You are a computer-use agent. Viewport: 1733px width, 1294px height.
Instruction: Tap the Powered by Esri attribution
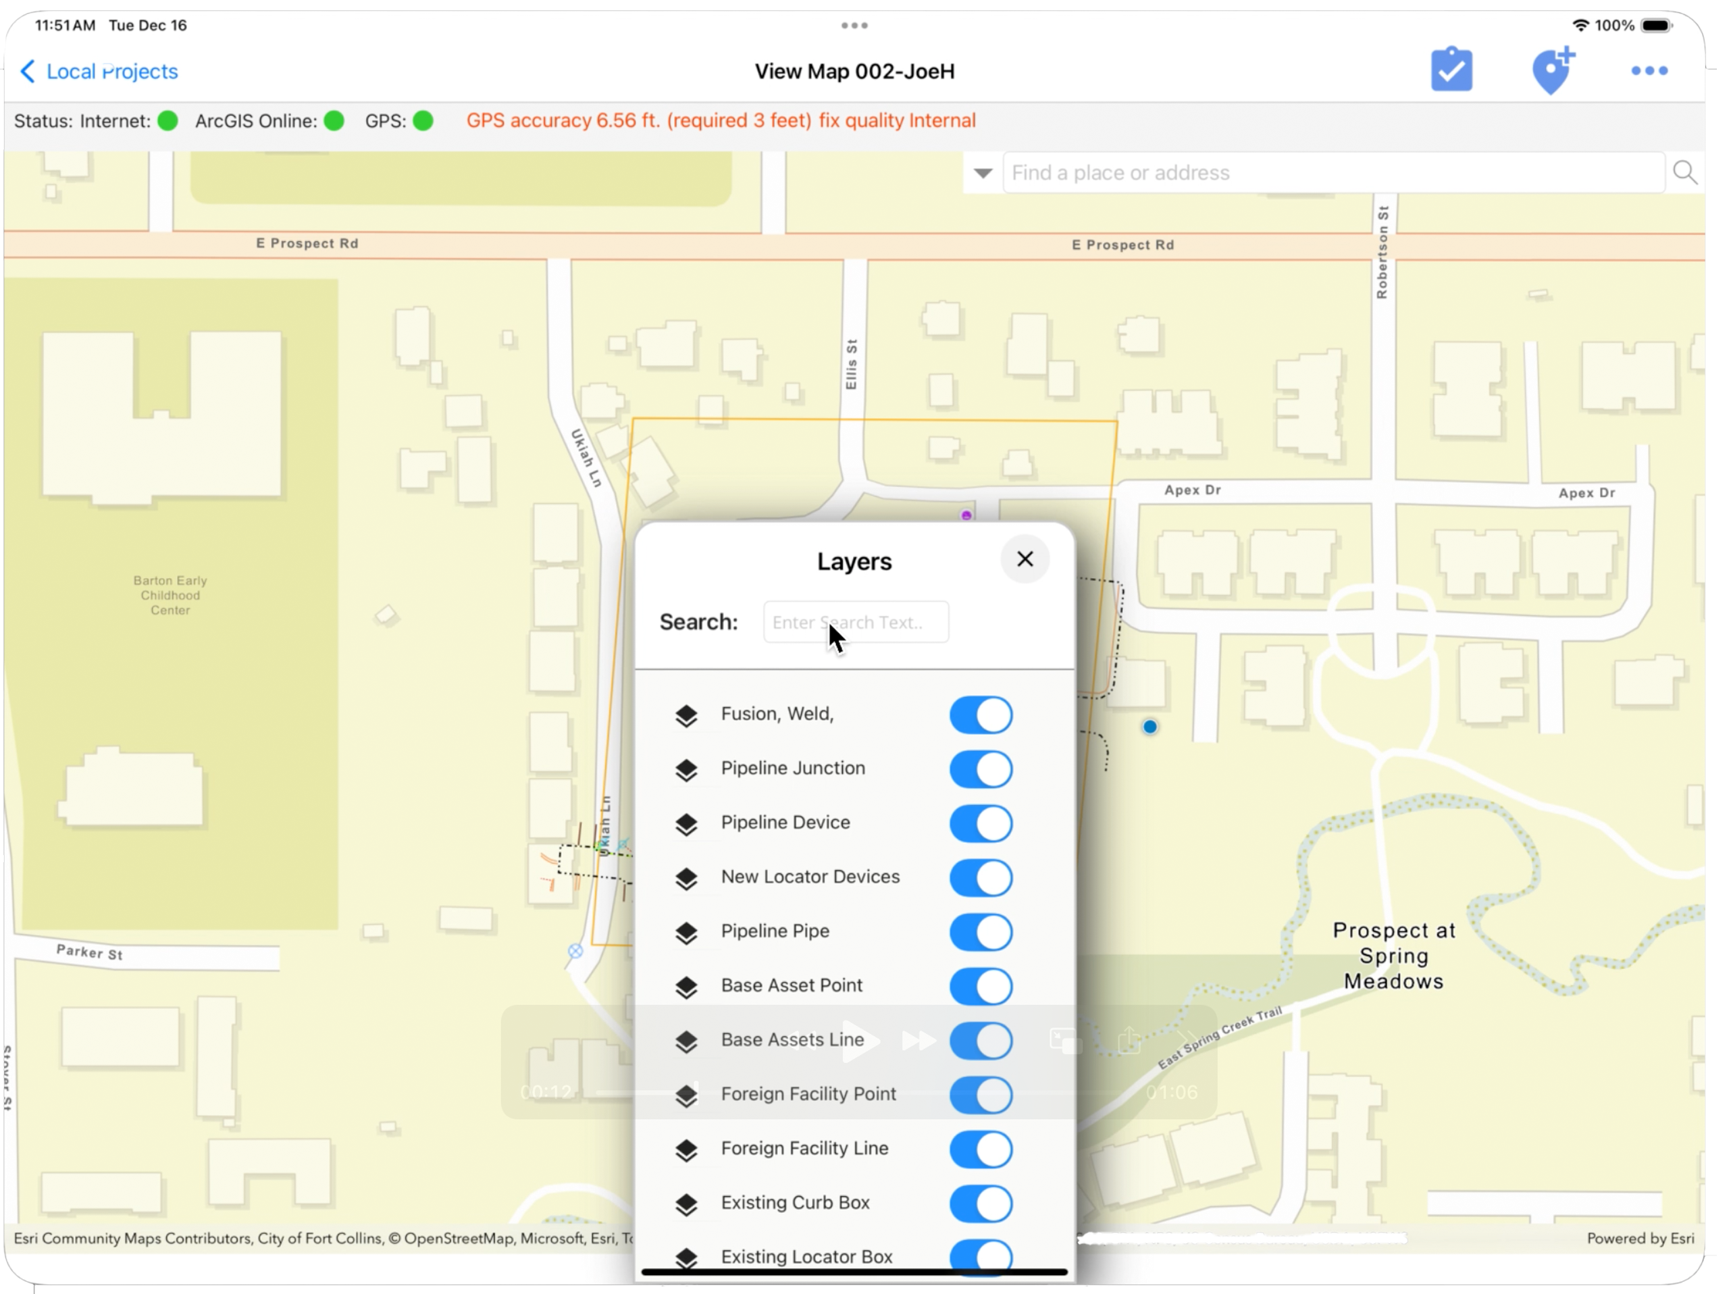click(1640, 1239)
